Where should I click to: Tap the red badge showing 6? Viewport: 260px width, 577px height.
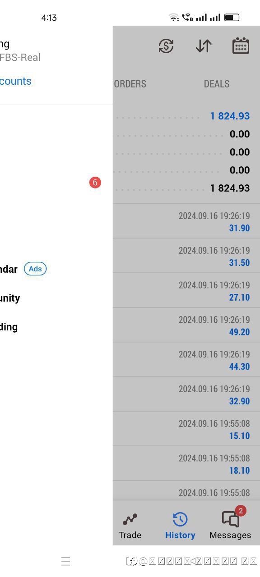click(95, 183)
